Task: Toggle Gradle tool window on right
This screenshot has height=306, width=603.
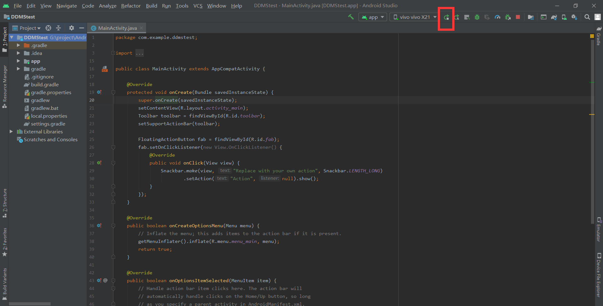Action: click(599, 36)
